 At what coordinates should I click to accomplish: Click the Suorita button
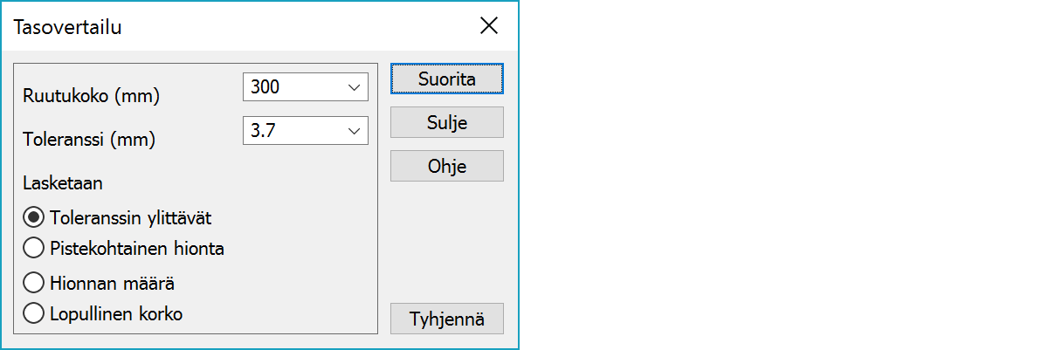tap(446, 79)
